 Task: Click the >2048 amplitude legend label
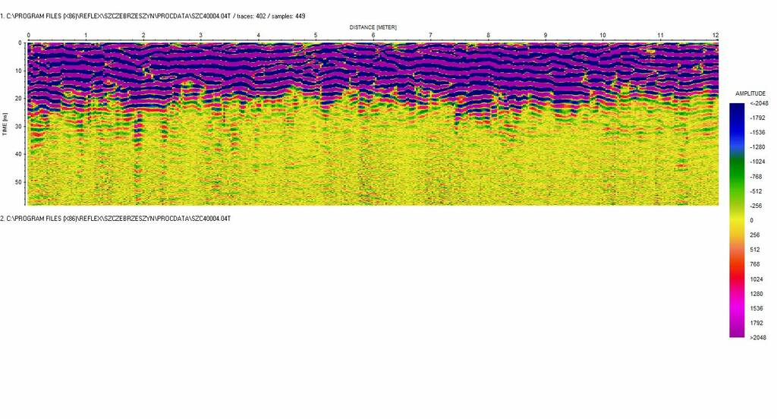757,338
